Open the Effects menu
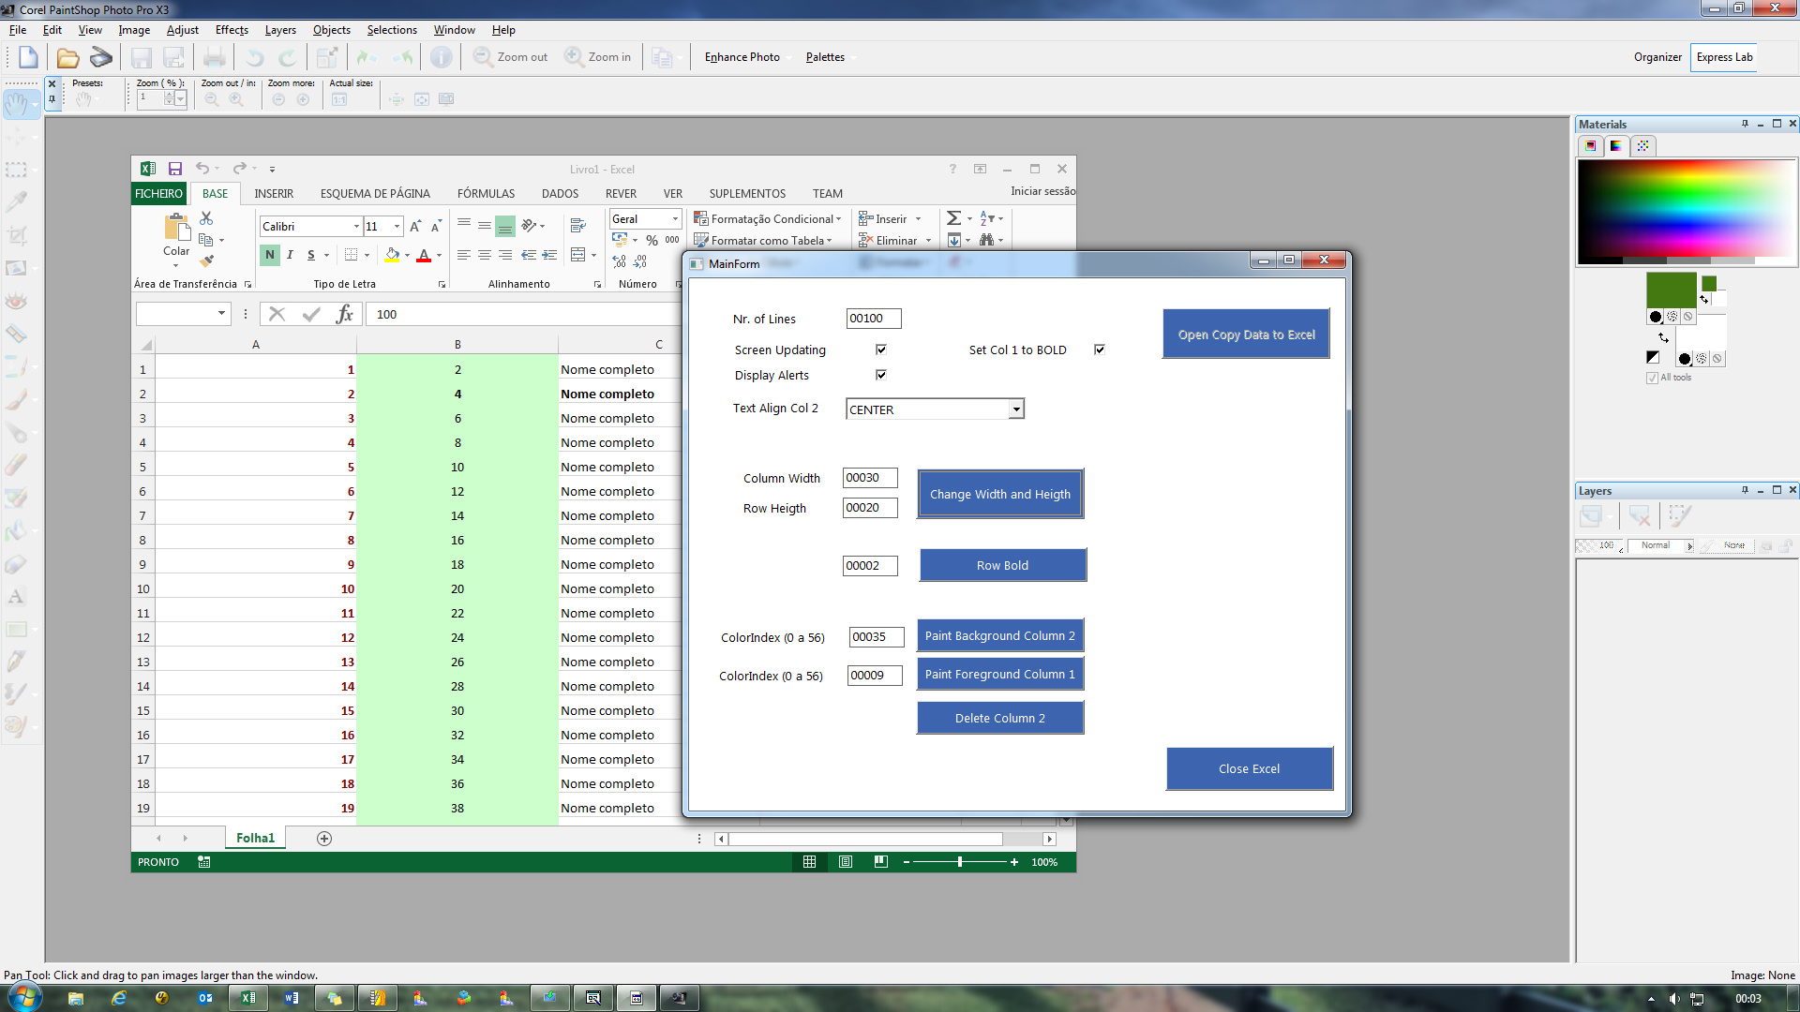The height and width of the screenshot is (1012, 1800). [x=232, y=30]
